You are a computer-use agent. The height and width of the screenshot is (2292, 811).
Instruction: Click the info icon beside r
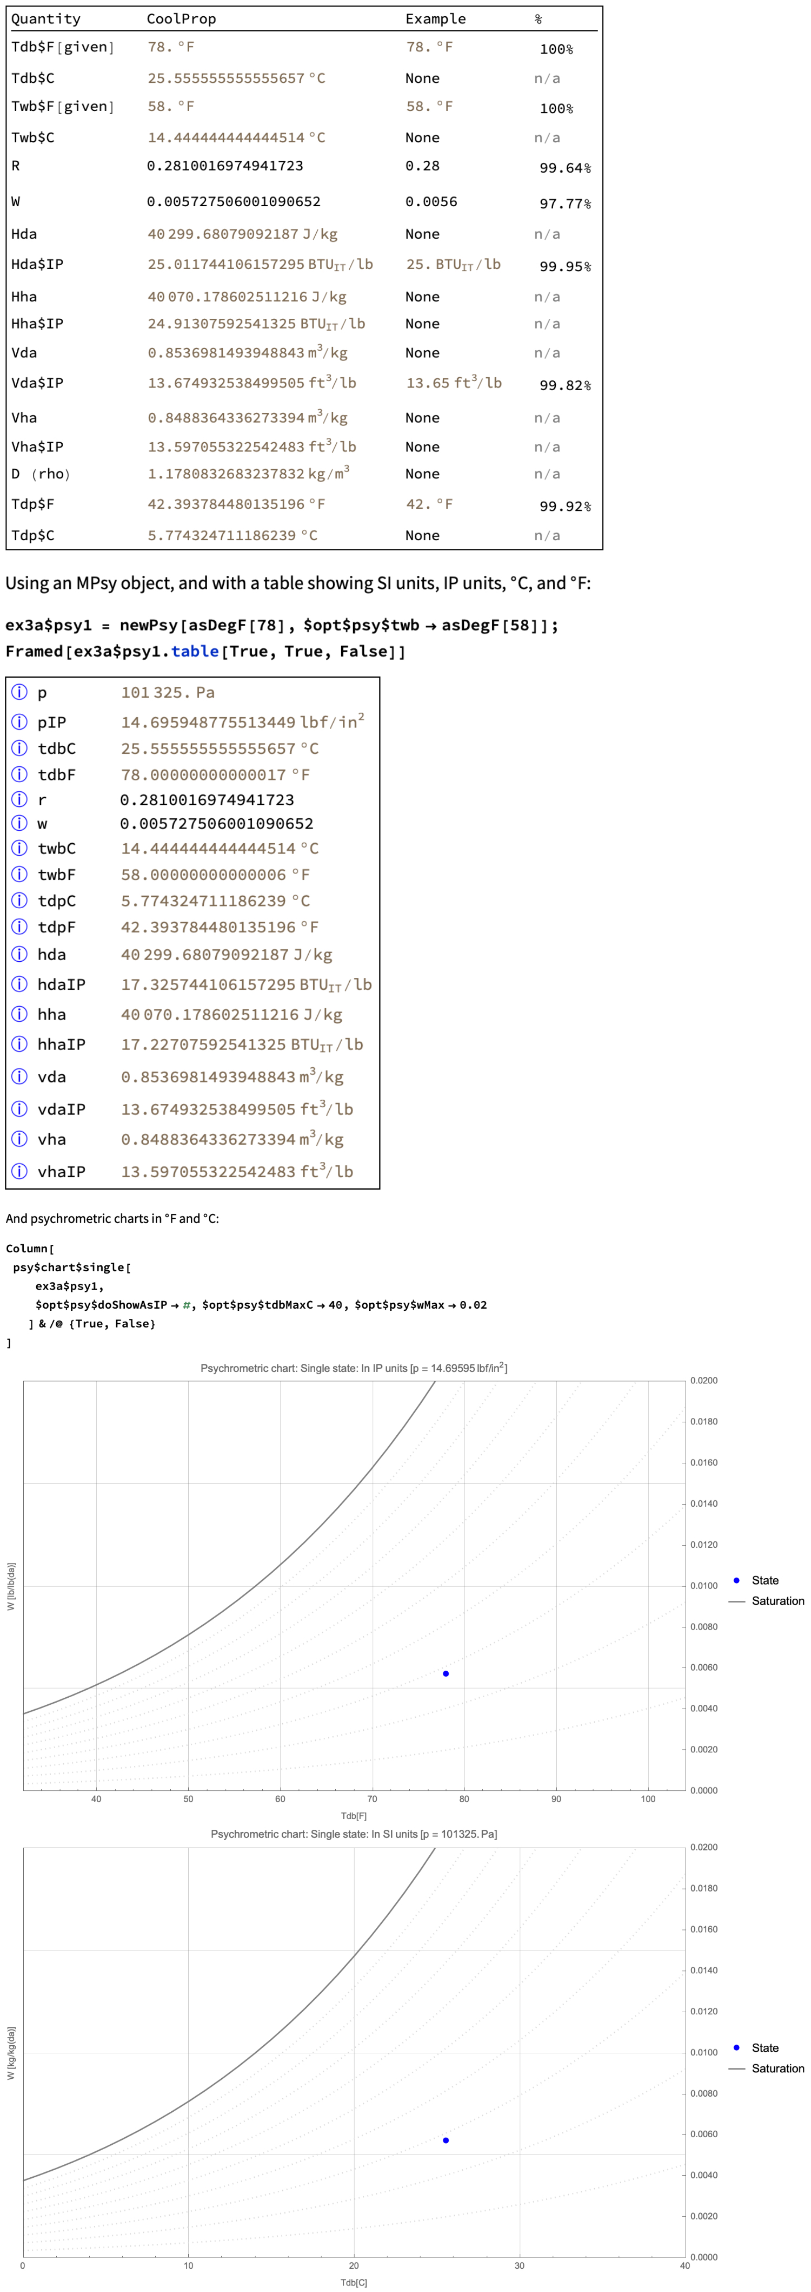(19, 799)
